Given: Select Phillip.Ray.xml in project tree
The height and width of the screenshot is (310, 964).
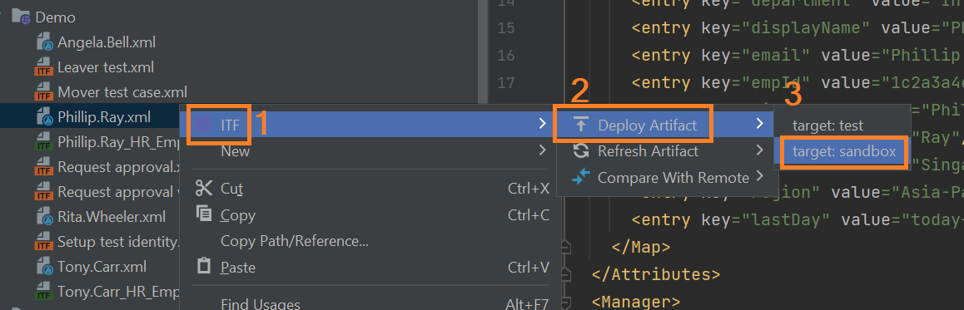Looking at the screenshot, I should click(x=104, y=116).
